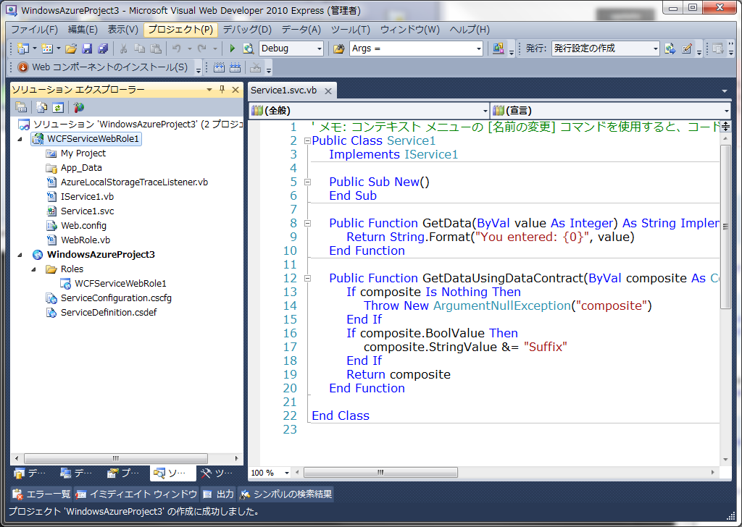Click the Copy icon in the toolbar
Image resolution: width=742 pixels, height=527 pixels.
point(139,49)
